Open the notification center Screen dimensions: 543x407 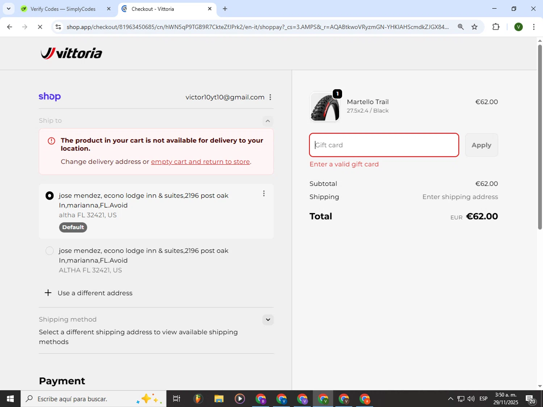(x=530, y=399)
